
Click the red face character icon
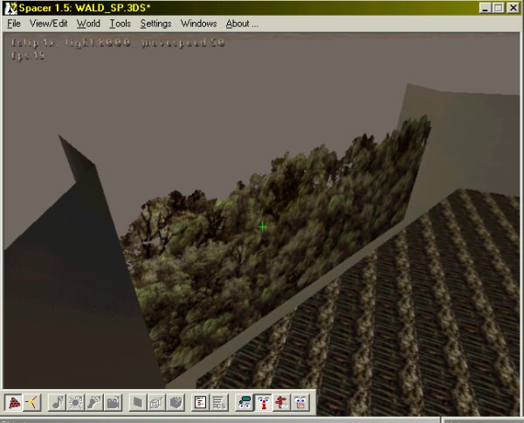(x=262, y=403)
